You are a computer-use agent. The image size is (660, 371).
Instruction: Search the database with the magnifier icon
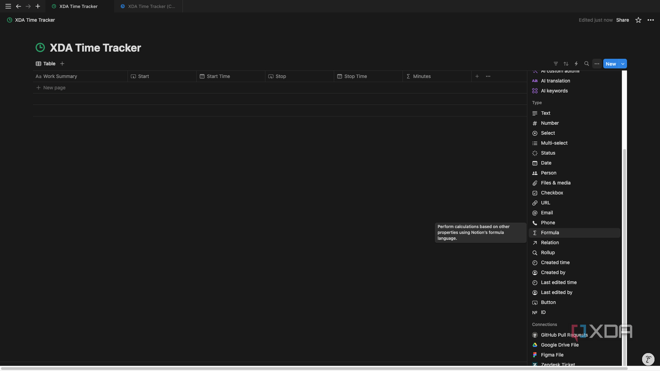point(587,64)
